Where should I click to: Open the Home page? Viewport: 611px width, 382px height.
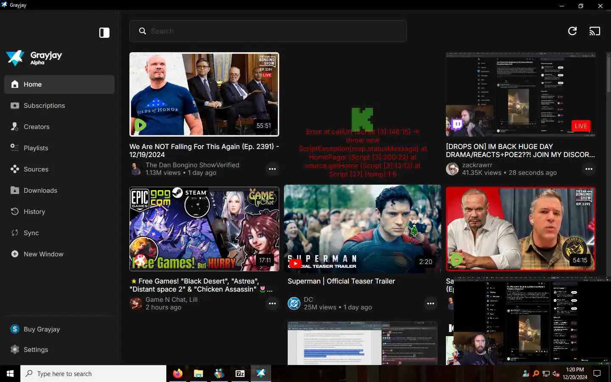click(59, 84)
